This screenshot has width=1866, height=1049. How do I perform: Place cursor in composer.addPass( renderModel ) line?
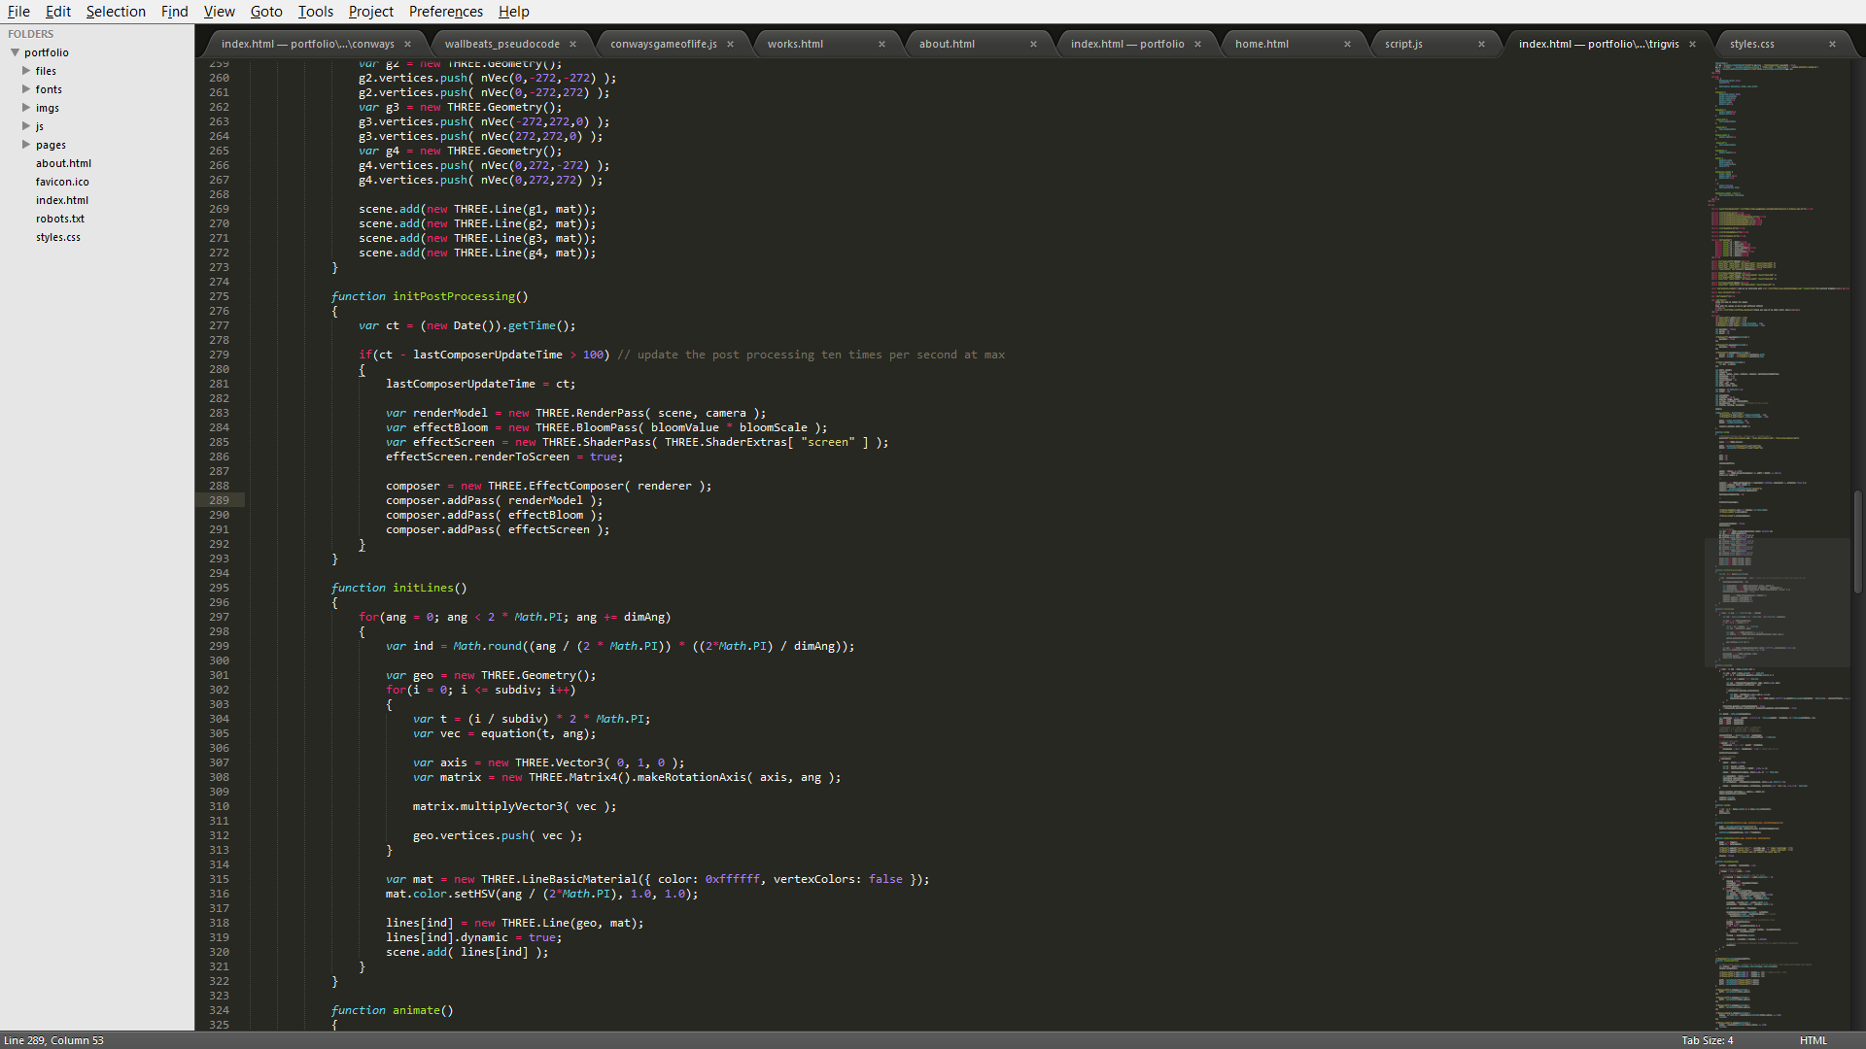point(494,500)
